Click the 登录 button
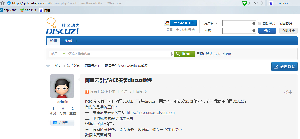300x139 pixels. pos(267,31)
